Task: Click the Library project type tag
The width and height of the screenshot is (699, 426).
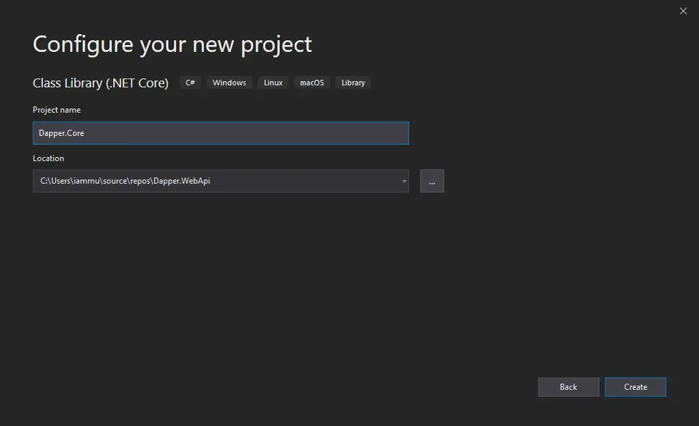Action: tap(353, 82)
